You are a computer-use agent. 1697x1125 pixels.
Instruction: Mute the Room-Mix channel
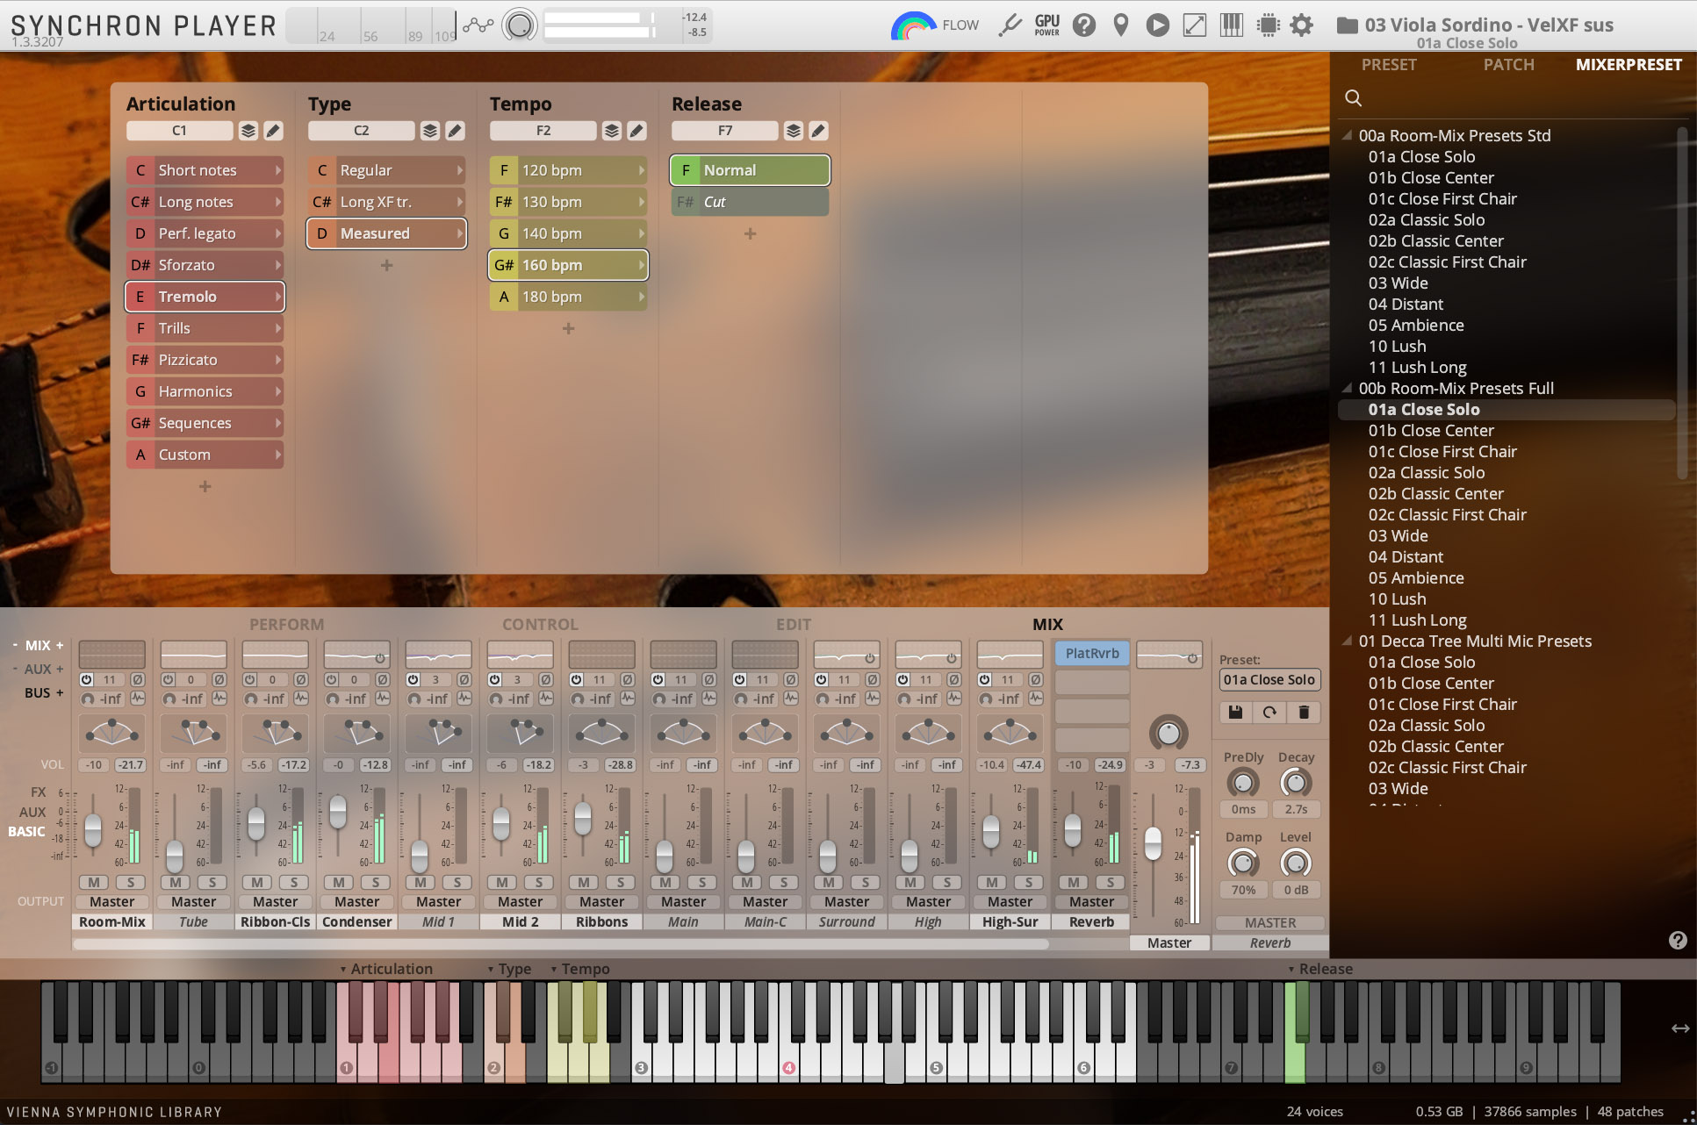point(94,882)
